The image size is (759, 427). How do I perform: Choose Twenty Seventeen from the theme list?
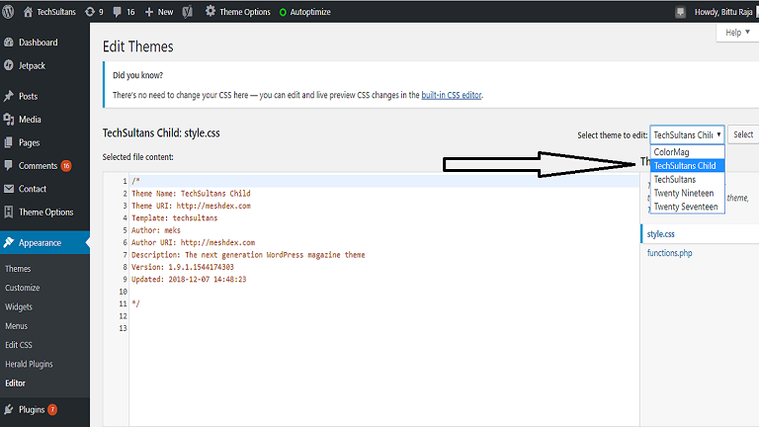[687, 207]
